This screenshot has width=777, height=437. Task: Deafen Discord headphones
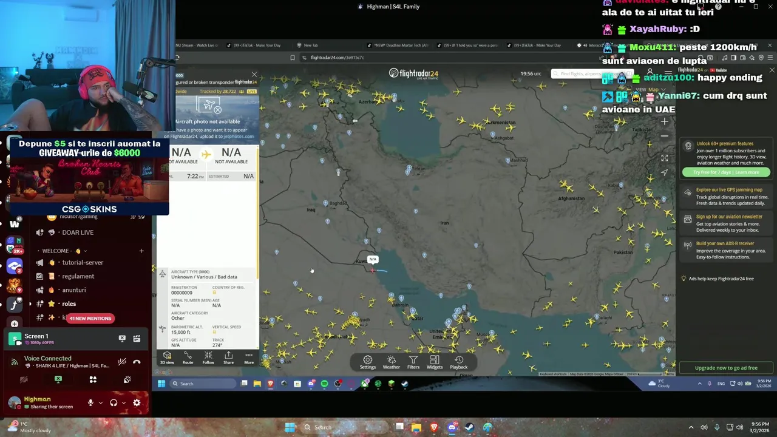point(113,402)
